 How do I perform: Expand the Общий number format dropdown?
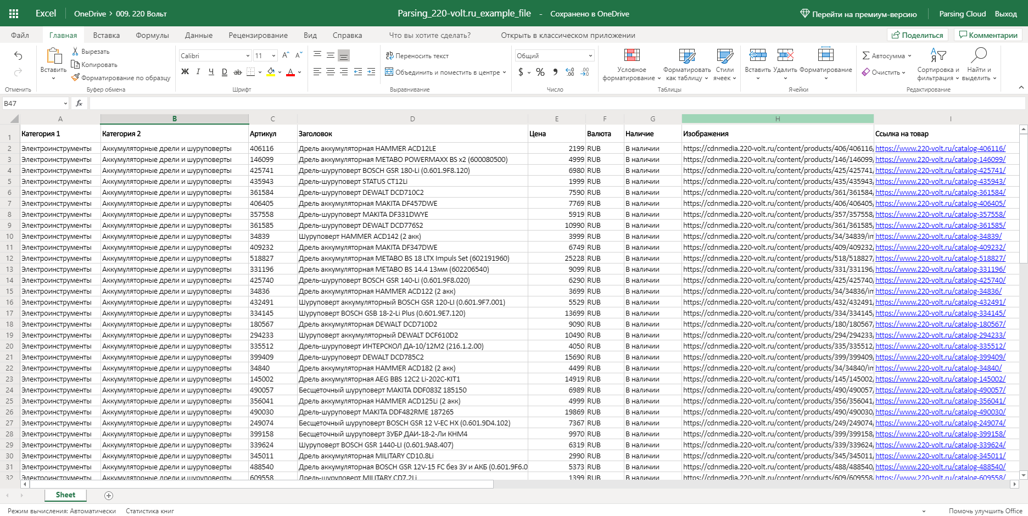tap(590, 55)
